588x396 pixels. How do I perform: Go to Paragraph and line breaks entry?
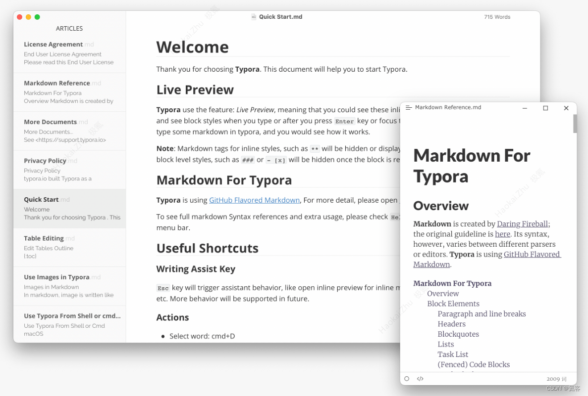coord(481,313)
